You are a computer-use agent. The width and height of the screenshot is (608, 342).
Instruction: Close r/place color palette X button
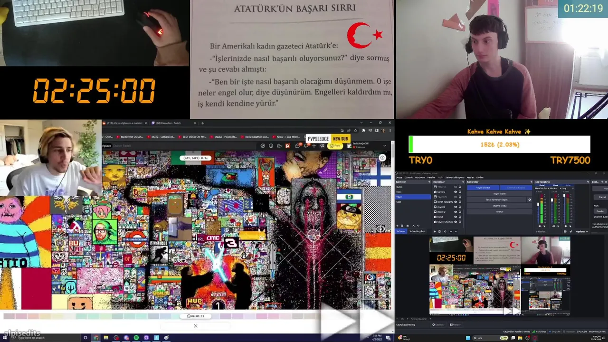(x=195, y=326)
